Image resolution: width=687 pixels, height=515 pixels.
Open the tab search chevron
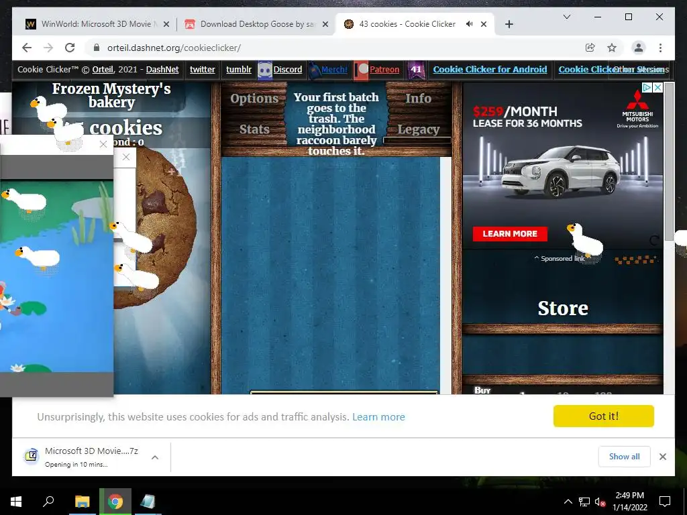(566, 17)
